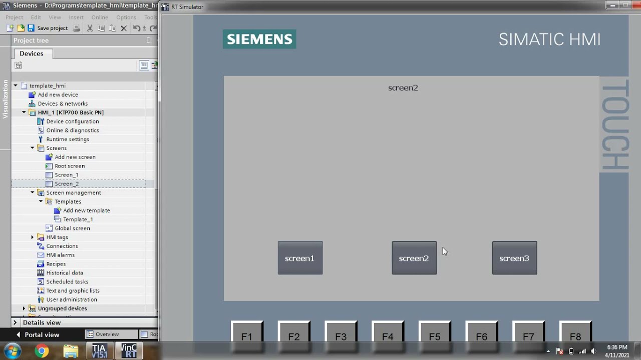Select the Devices tab
Viewport: 641px width, 360px height.
tap(32, 53)
